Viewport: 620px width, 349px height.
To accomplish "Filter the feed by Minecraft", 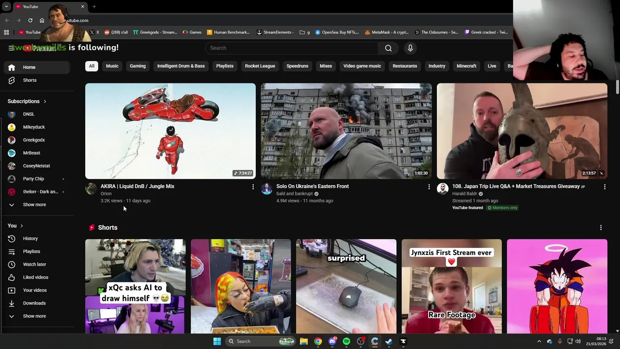I will tap(466, 66).
